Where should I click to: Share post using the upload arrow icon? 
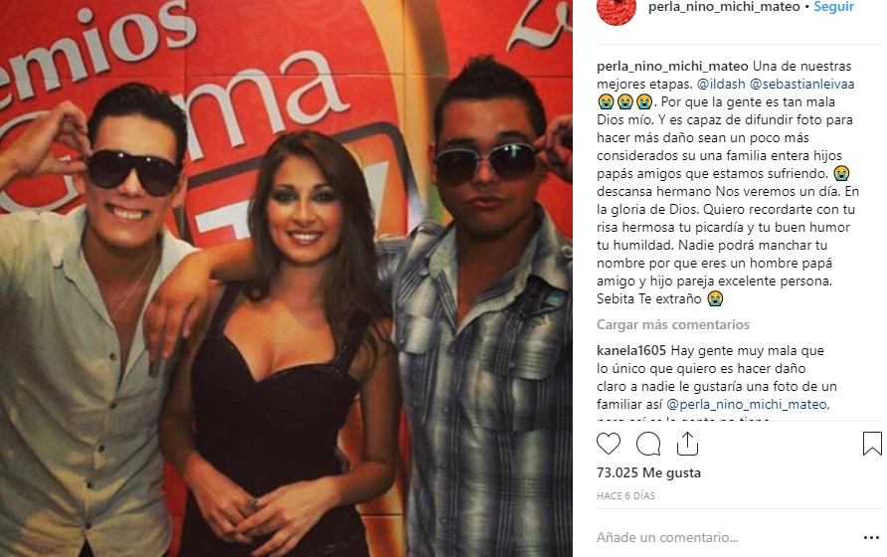(687, 444)
